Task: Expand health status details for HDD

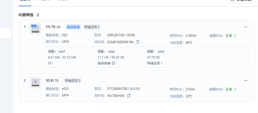Action: point(235,89)
